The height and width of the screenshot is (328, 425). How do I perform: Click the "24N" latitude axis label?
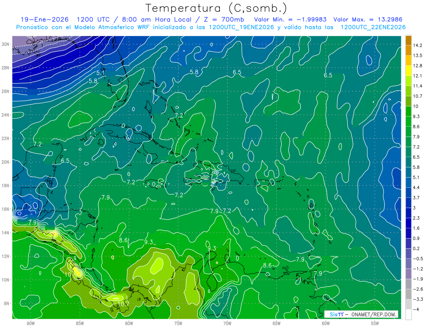(6, 115)
